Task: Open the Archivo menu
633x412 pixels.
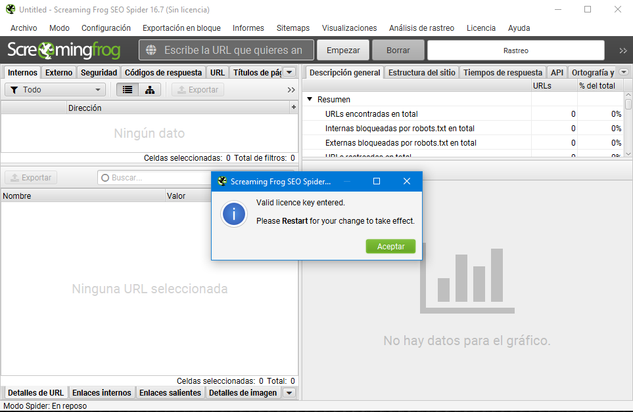Action: point(24,28)
